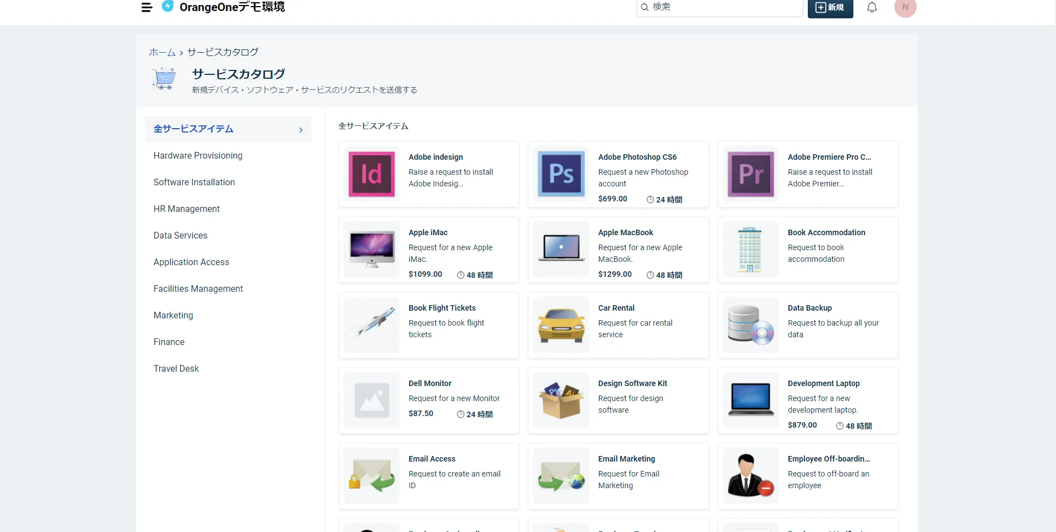Screen dimensions: 1056x532
Task: Click the hotel building icon
Action: point(750,250)
